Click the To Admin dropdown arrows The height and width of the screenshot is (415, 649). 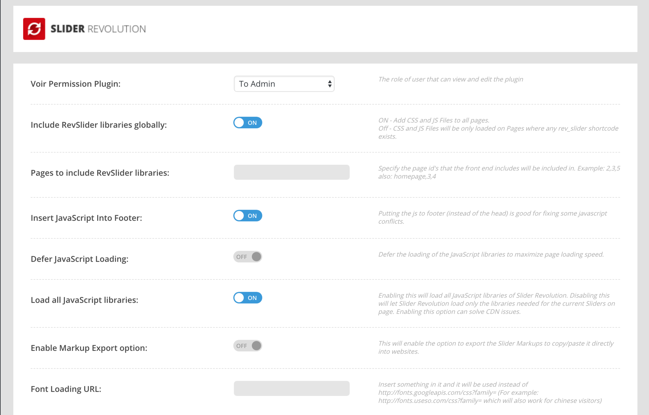[329, 84]
